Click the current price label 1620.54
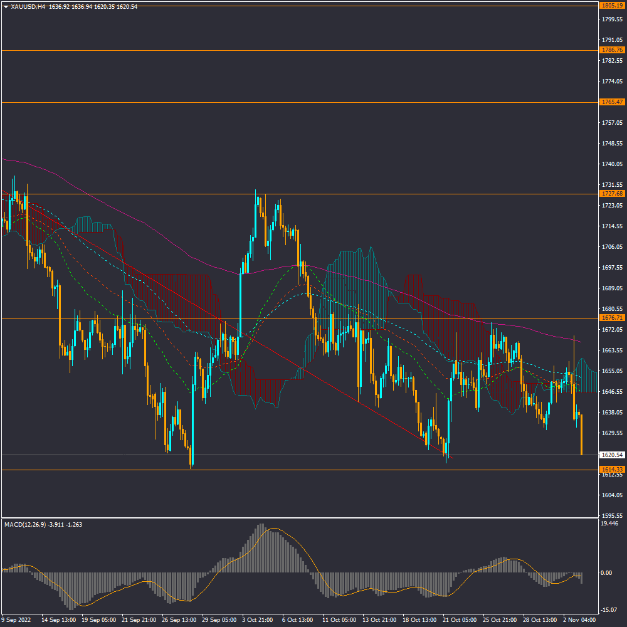 click(611, 455)
